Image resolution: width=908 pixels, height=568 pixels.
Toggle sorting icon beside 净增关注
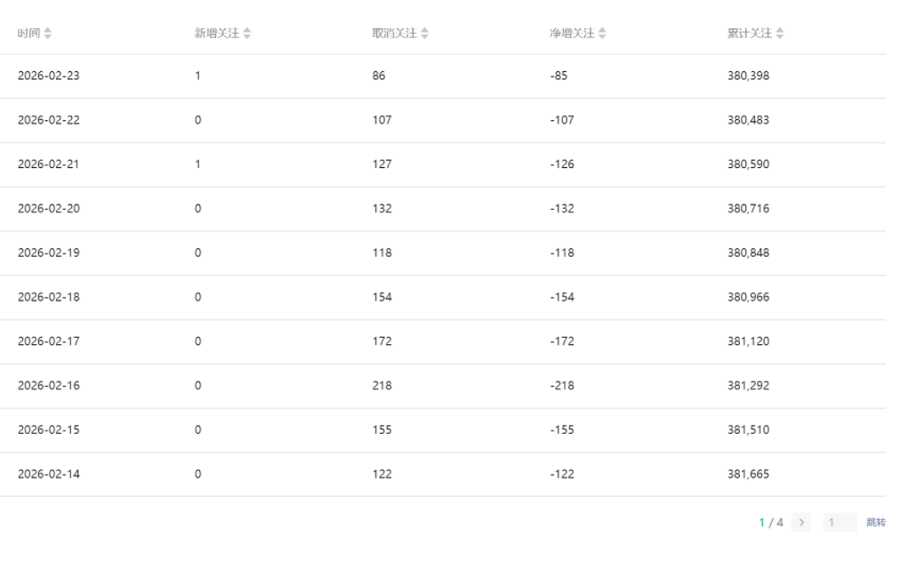[x=602, y=34]
